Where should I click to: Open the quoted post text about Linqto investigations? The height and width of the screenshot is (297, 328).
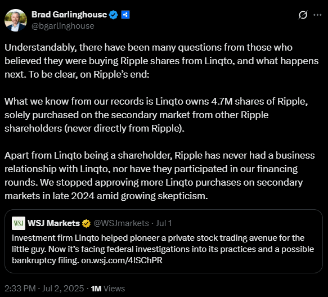(163, 249)
